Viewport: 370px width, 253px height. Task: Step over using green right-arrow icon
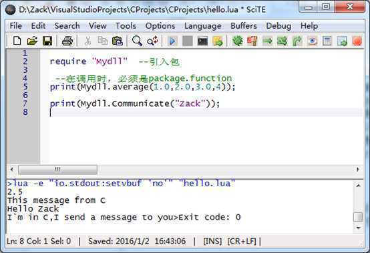tap(267, 41)
